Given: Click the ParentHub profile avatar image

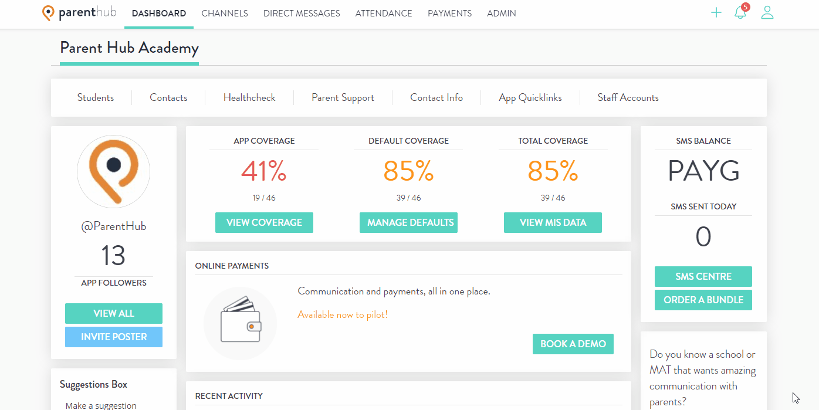Looking at the screenshot, I should 114,172.
